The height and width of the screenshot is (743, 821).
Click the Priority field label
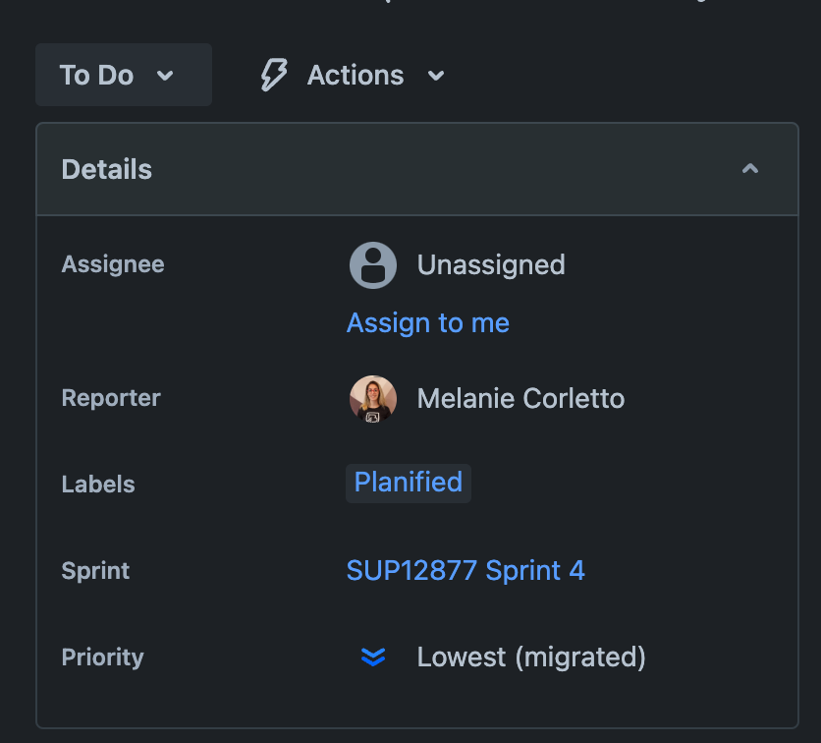pos(103,657)
